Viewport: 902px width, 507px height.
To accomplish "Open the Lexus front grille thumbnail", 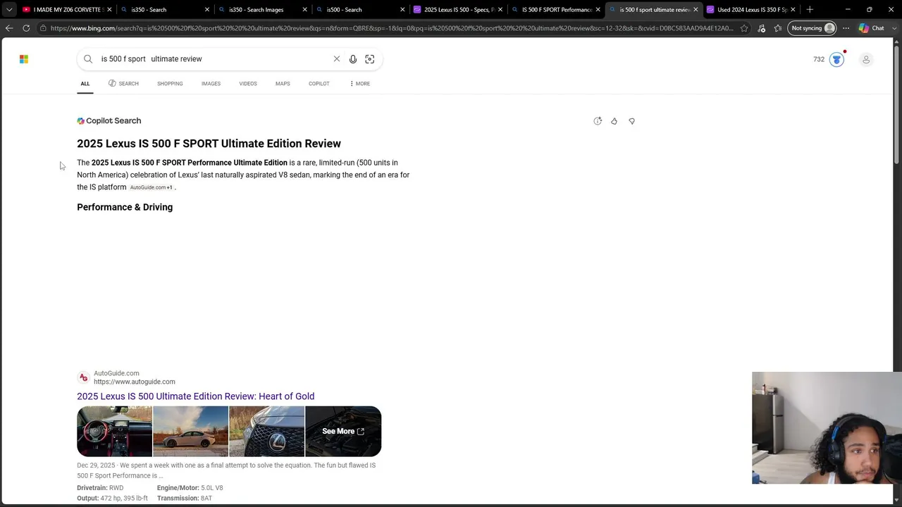I will click(x=266, y=432).
